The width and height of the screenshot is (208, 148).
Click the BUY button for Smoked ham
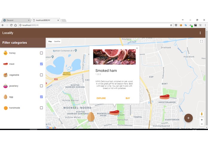click(127, 98)
